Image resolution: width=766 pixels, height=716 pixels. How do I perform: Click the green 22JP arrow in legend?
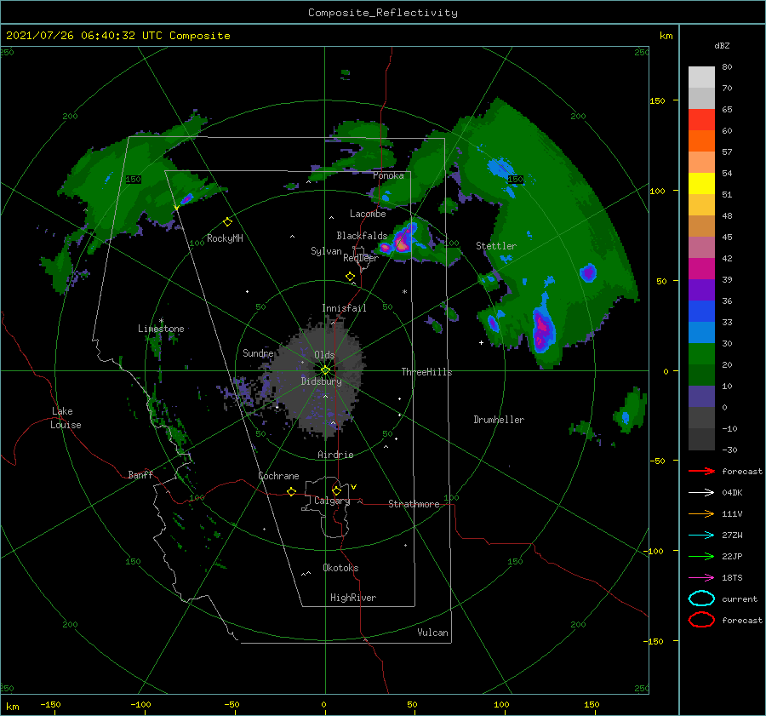point(701,556)
